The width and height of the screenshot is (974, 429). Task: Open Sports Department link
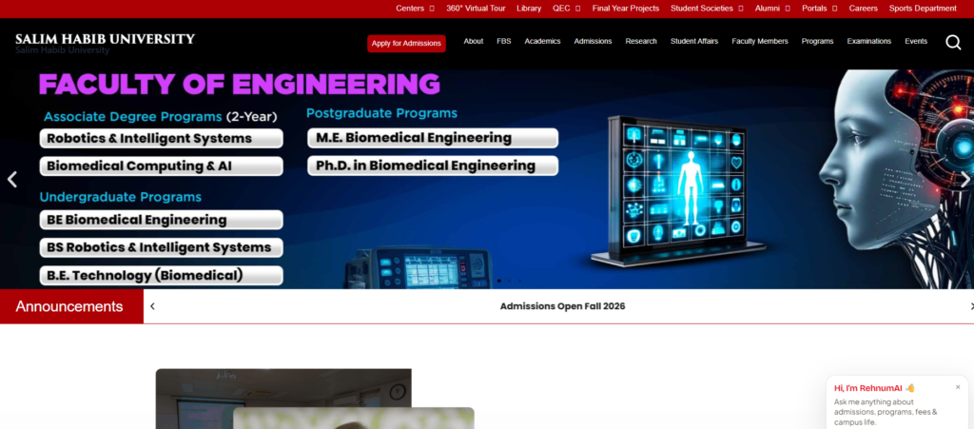(x=923, y=9)
